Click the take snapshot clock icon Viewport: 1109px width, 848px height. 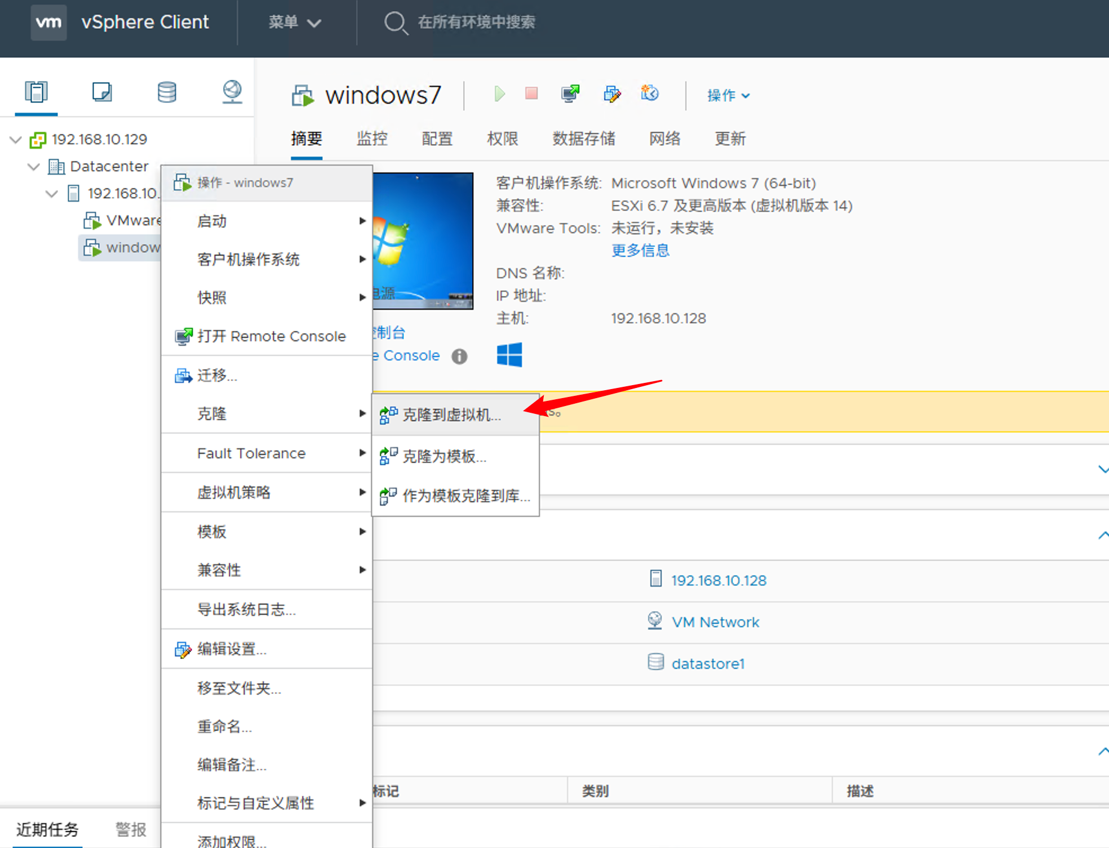(649, 93)
